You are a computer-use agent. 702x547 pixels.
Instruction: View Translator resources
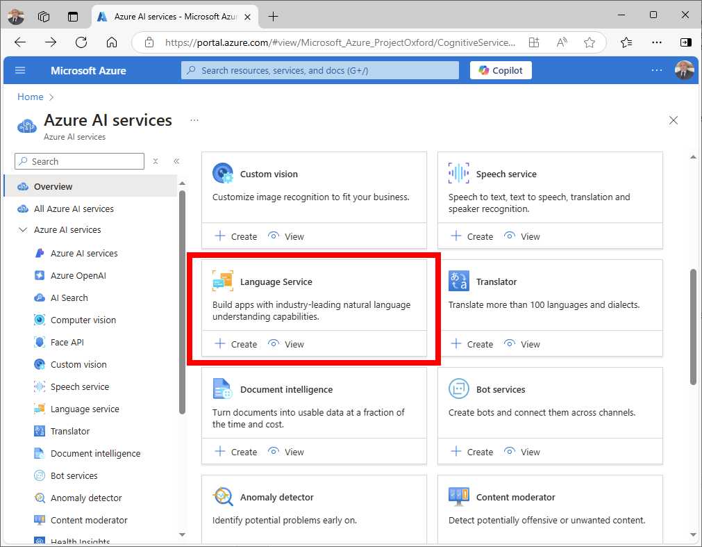521,344
